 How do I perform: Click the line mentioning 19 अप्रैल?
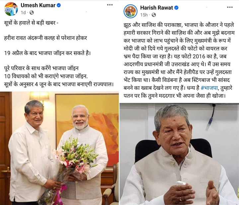click(x=47, y=53)
